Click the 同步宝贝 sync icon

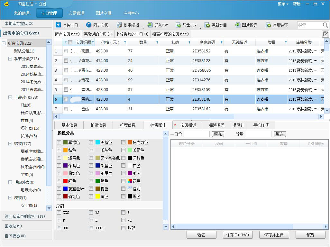click(88, 25)
